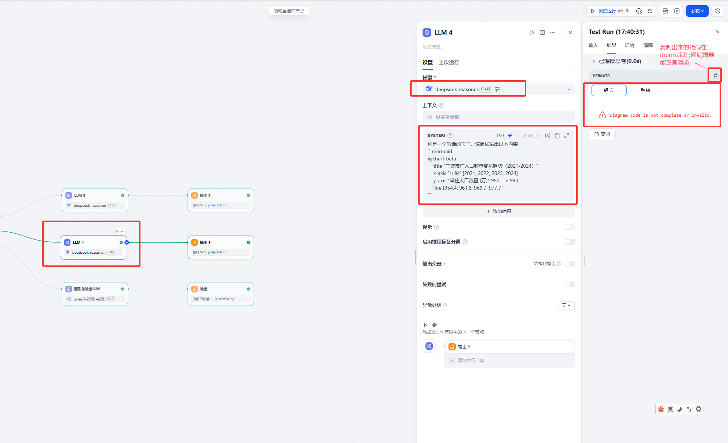Open the checklist icon in top toolbar
The image size is (728, 443).
coord(650,11)
